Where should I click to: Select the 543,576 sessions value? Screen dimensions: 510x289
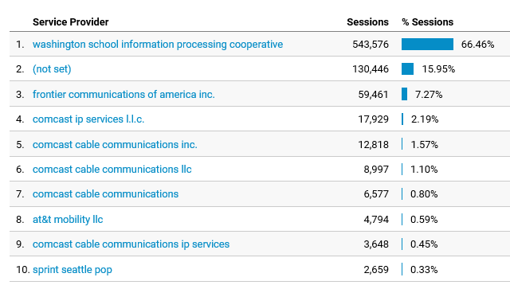(x=371, y=45)
